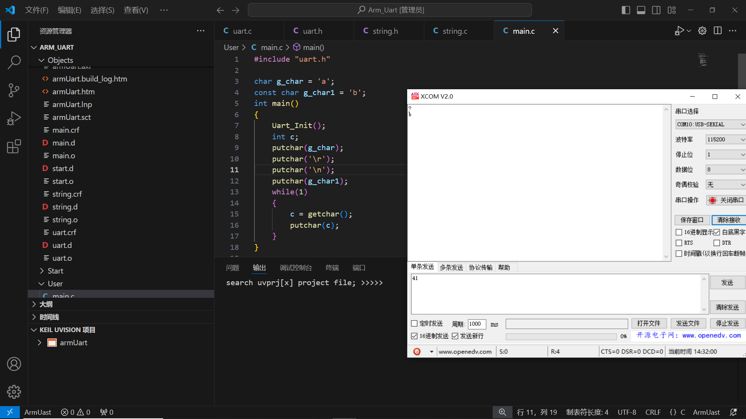
Task: Click the split editor right icon
Action: point(718,31)
